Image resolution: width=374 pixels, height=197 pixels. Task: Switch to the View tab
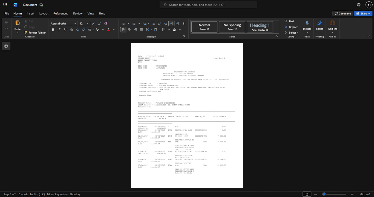point(91,13)
